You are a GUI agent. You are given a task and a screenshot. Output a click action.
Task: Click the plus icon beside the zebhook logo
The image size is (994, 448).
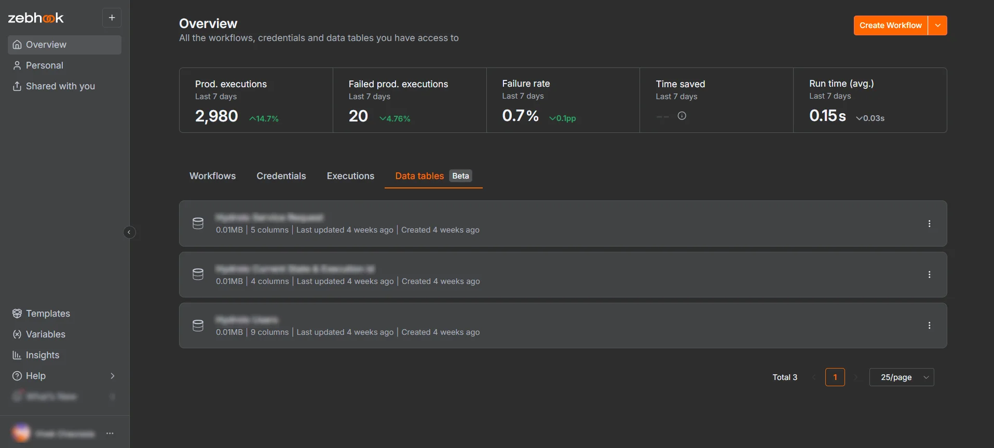tap(112, 18)
